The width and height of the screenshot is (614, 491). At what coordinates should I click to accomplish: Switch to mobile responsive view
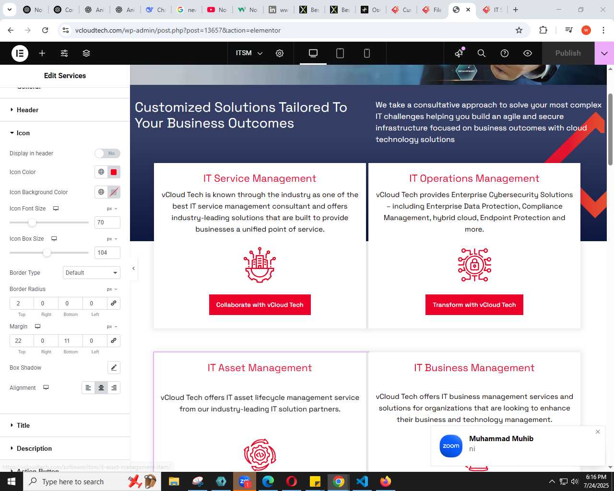pyautogui.click(x=367, y=53)
